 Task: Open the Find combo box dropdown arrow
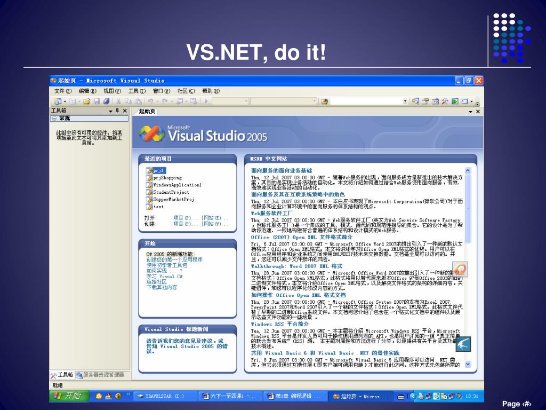405,101
